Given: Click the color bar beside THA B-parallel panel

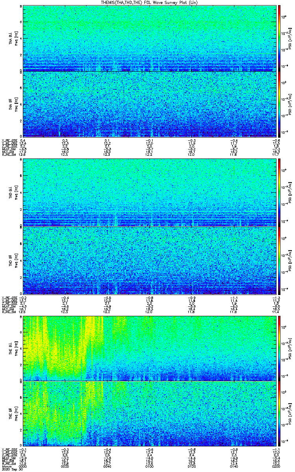Looking at the screenshot, I should click(279, 104).
